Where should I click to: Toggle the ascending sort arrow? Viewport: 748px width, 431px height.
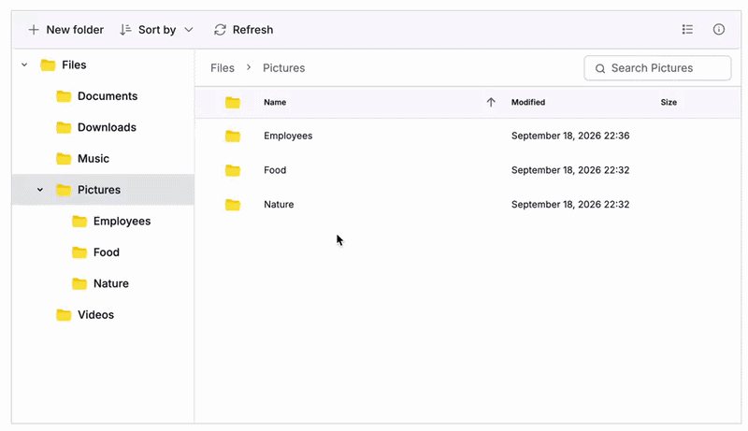point(491,102)
